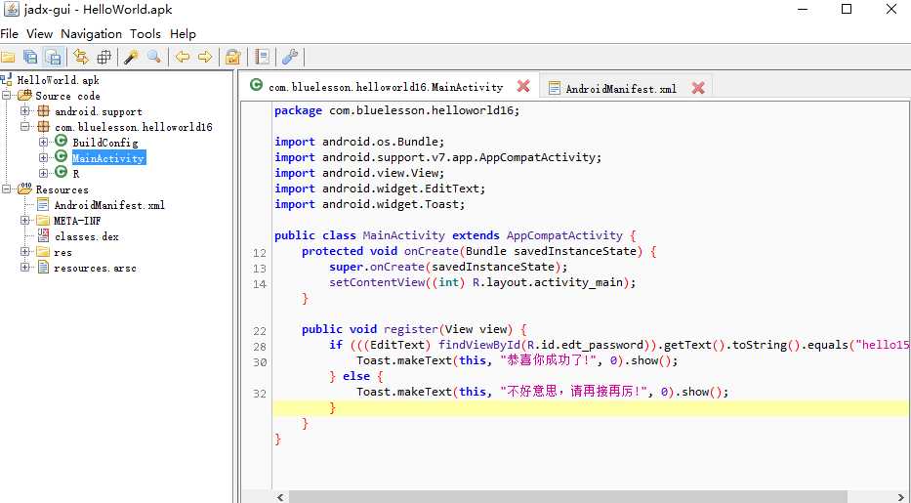Switch to the com.bluelesson.helloworld16.MainActivity tab
The height and width of the screenshot is (503, 911).
(386, 87)
